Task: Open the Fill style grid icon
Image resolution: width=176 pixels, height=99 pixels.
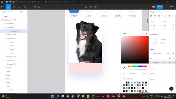Action: pos(170,59)
